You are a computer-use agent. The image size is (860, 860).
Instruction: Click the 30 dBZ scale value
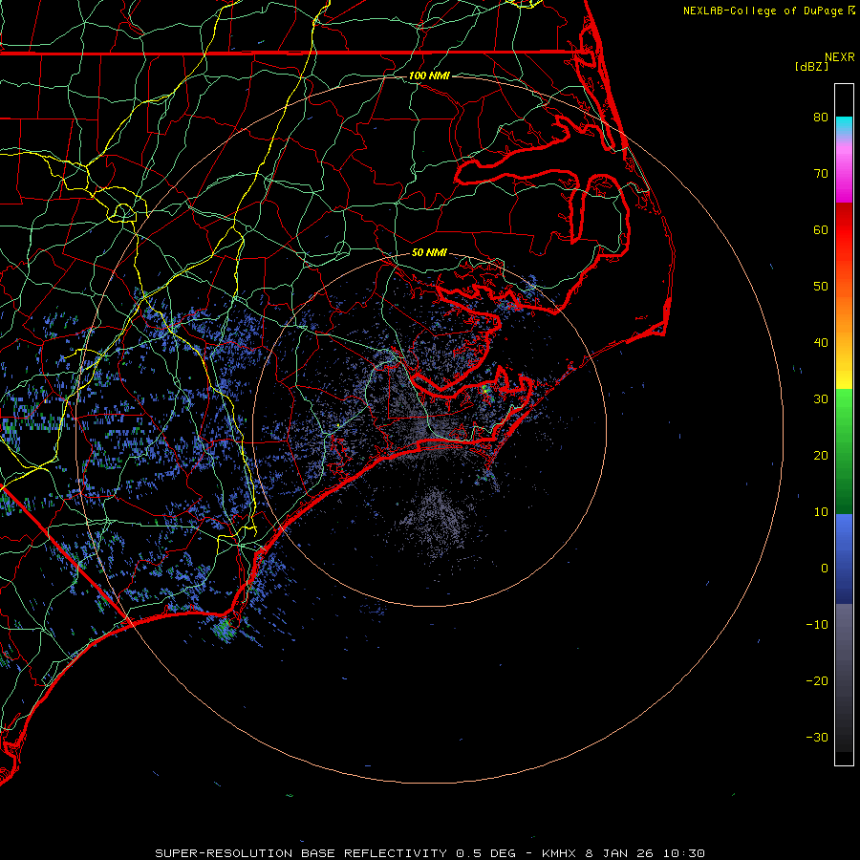click(x=821, y=399)
